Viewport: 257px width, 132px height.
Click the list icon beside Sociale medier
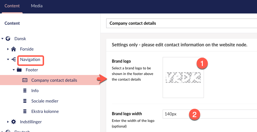pos(25,101)
